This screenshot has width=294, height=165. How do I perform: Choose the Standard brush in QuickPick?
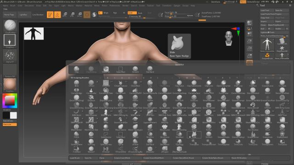coord(150,69)
